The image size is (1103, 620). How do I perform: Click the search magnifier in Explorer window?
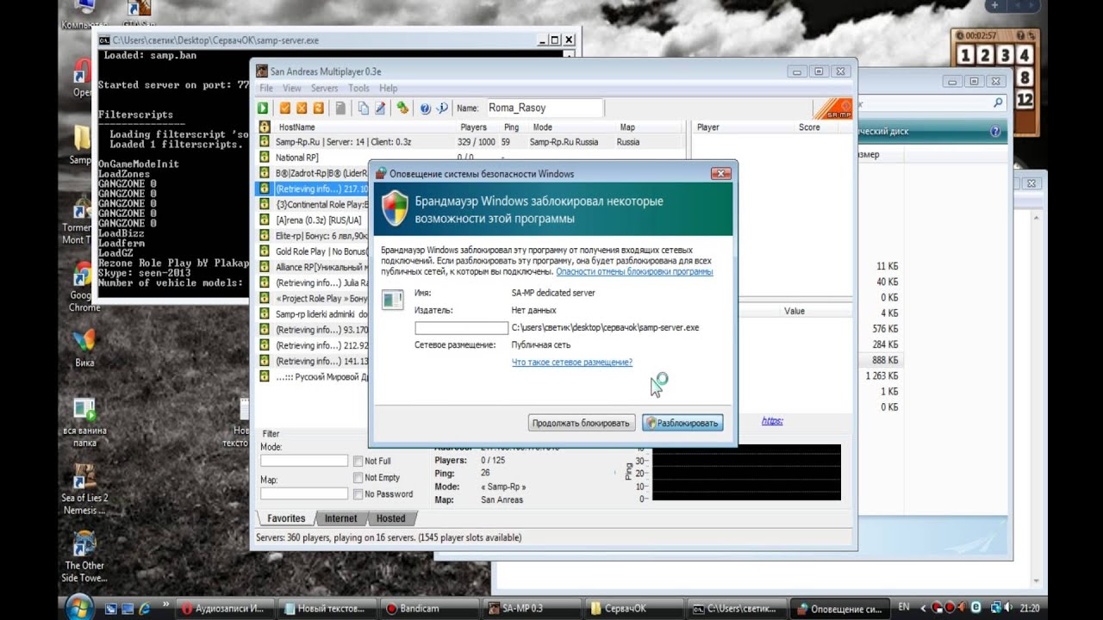coord(998,103)
